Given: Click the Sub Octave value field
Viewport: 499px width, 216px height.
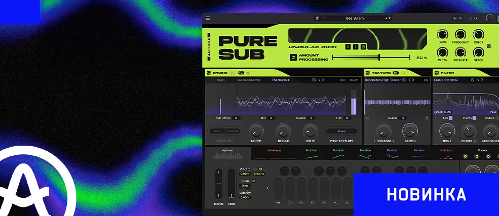Looking at the screenshot, I should coord(236,118).
